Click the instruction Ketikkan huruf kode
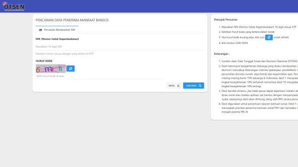The width and height of the screenshot is (298, 167). pyautogui.click(x=248, y=32)
